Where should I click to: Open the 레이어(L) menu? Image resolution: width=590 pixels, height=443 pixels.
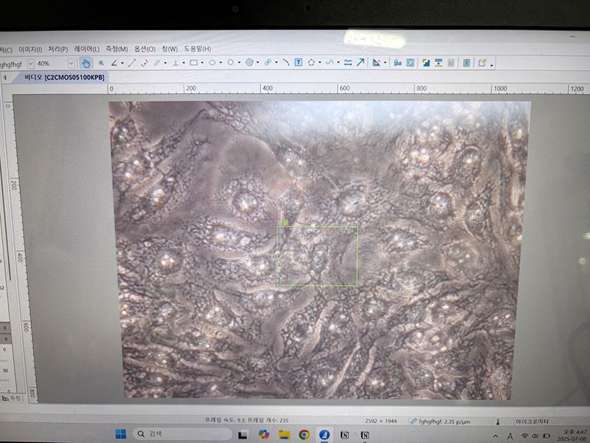pyautogui.click(x=87, y=49)
